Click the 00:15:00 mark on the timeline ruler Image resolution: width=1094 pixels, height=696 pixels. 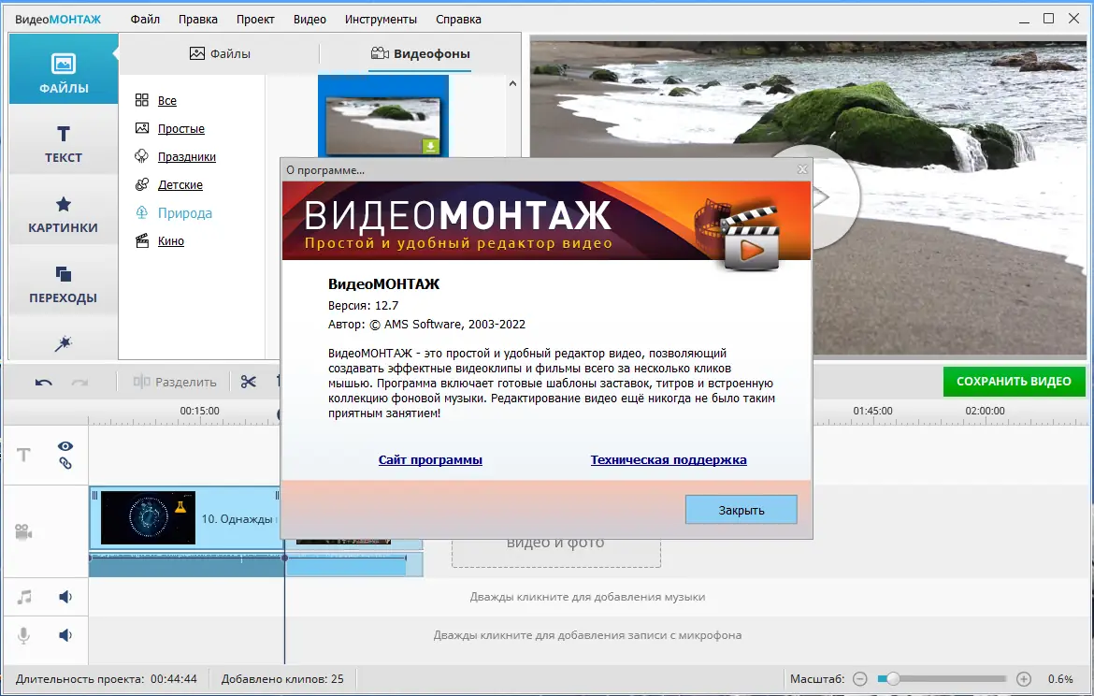[x=199, y=411]
